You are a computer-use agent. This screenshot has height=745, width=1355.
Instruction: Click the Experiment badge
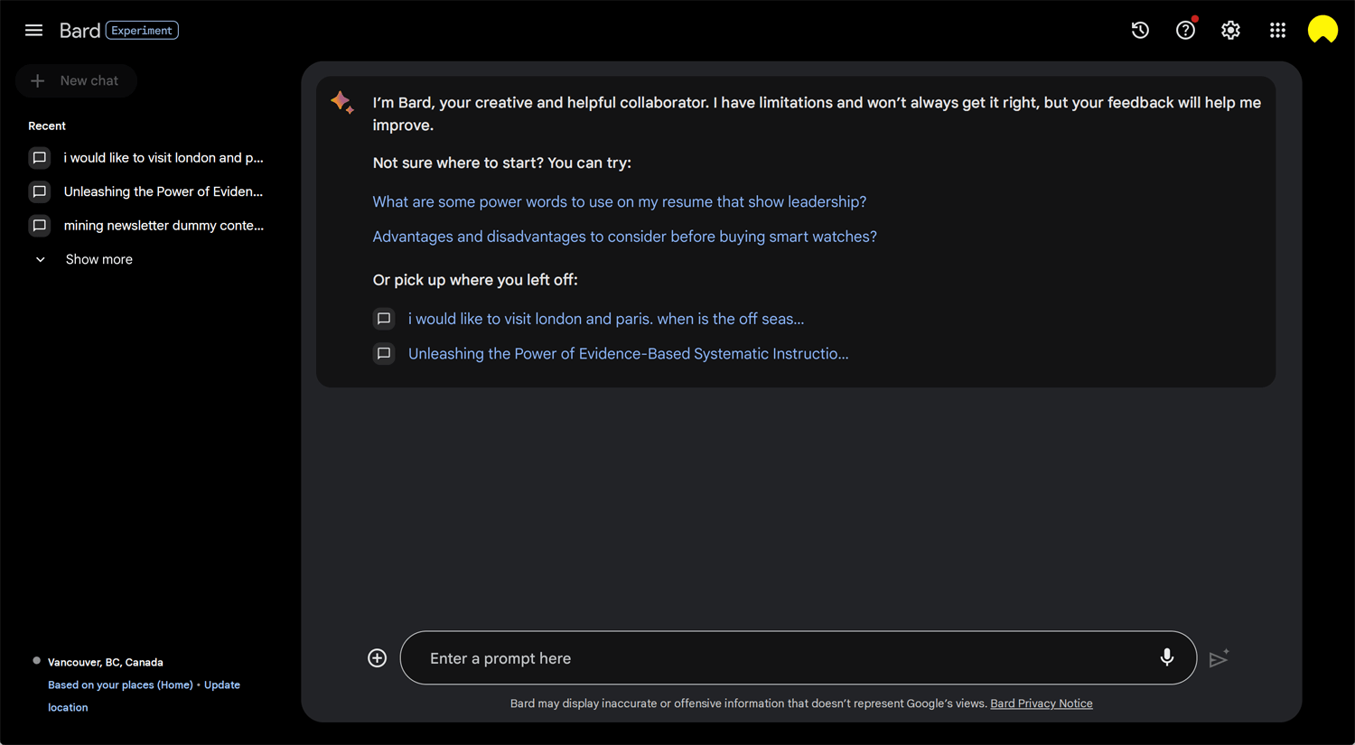pos(143,31)
